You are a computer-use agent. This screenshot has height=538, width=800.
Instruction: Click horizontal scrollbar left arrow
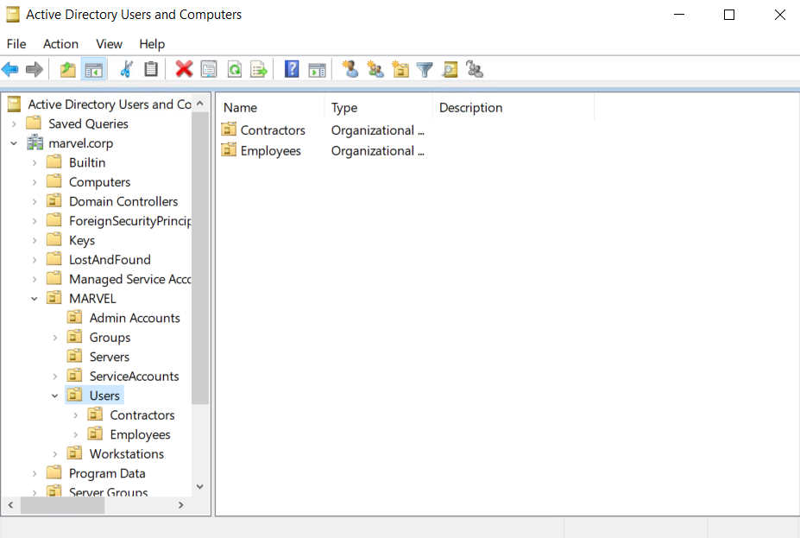[x=10, y=505]
